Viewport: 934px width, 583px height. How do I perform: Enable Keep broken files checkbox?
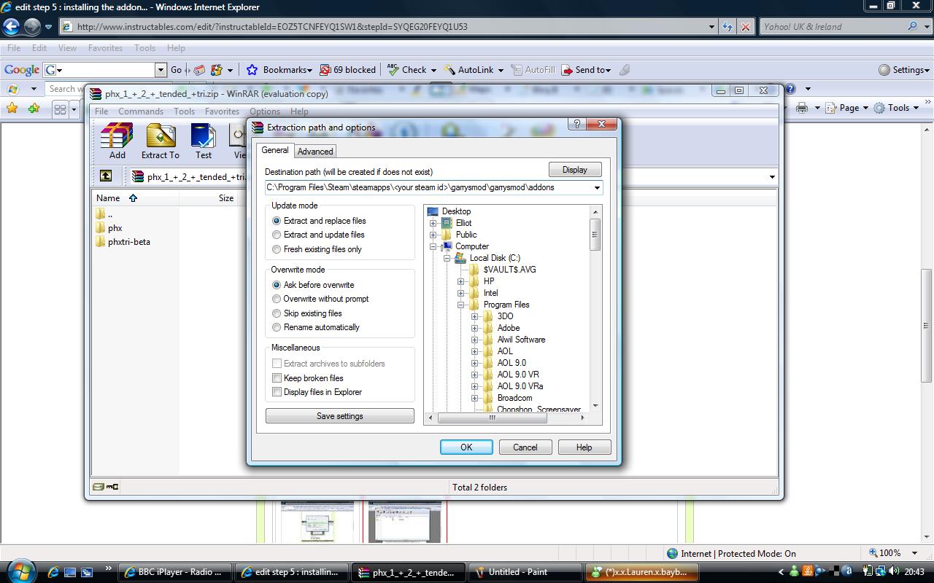[277, 378]
